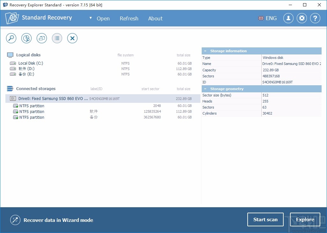Click the Standard Recovery logo icon
The height and width of the screenshot is (233, 327).
click(12, 18)
